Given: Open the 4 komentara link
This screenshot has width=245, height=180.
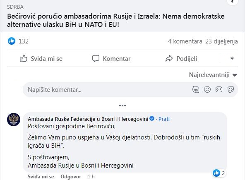Looking at the screenshot, I should click(185, 41).
